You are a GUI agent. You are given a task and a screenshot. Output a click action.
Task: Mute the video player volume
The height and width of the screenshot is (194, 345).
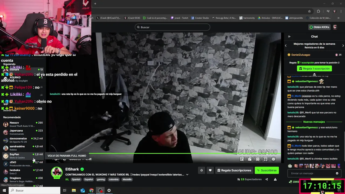[x=64, y=159]
